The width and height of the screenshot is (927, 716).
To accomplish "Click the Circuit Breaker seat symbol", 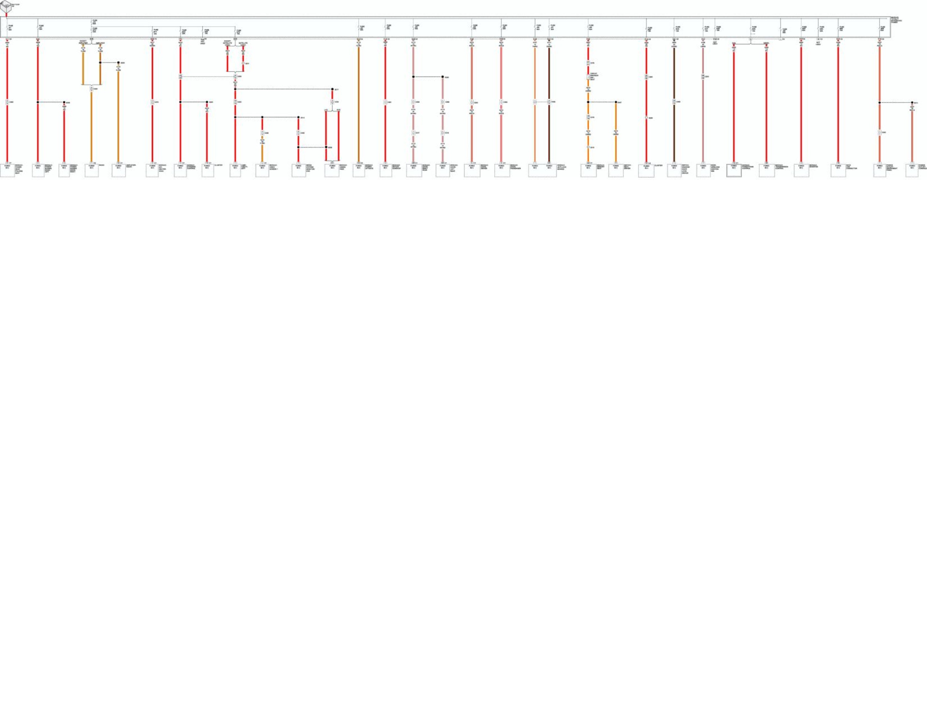I will (588, 77).
